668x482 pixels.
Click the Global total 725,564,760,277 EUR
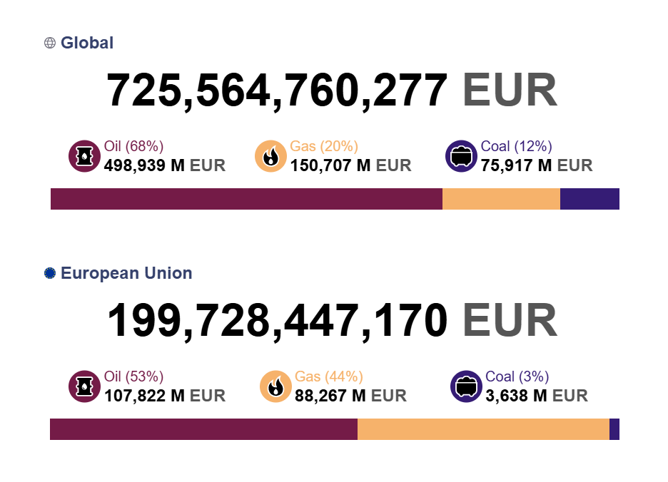[332, 91]
